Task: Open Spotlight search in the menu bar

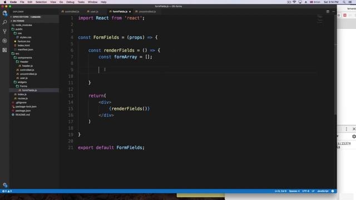Action: click(344, 2)
